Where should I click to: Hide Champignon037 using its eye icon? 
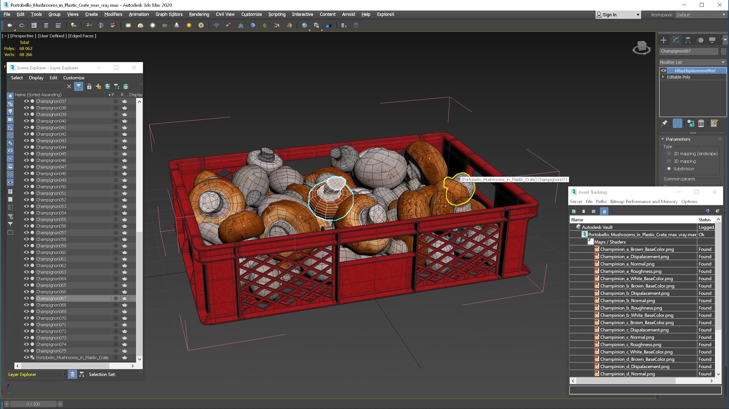pos(26,101)
